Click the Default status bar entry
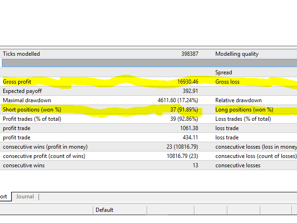The width and height of the screenshot is (297, 223). [104, 210]
